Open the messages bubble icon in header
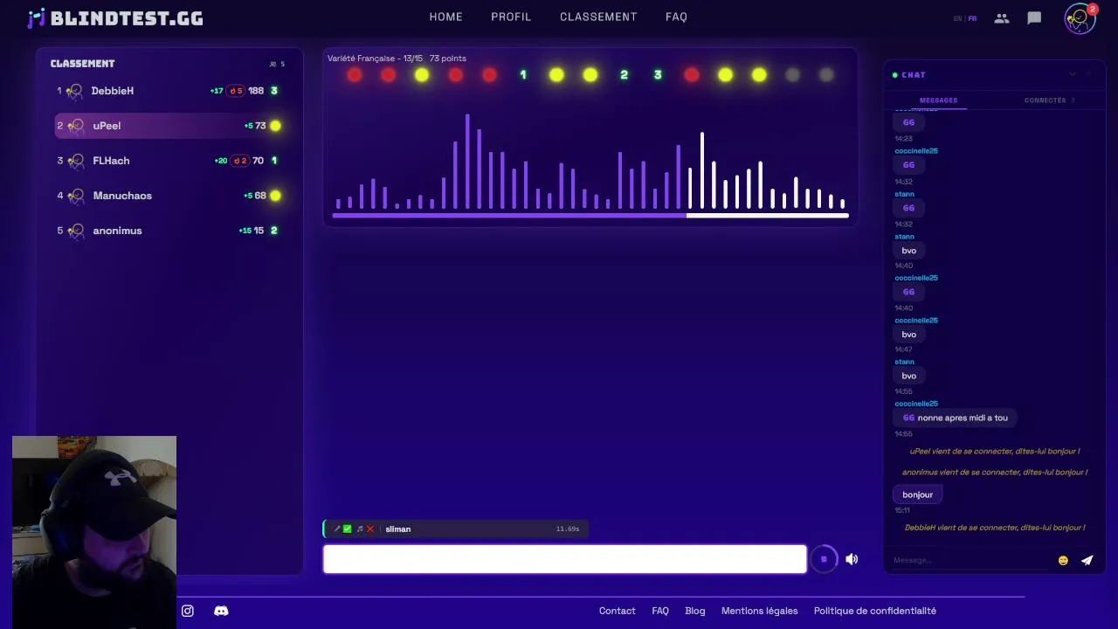 point(1034,17)
